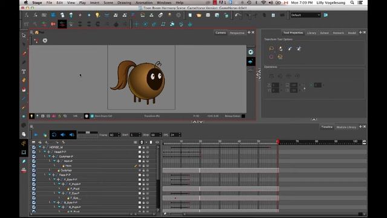Screen dimensions: 387x218
Task: Uncheck the Horn-P layer checkbox
Action: click(x=34, y=161)
